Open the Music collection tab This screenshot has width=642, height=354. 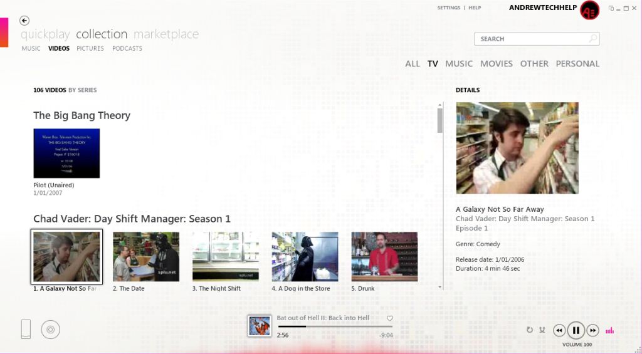pyautogui.click(x=31, y=48)
